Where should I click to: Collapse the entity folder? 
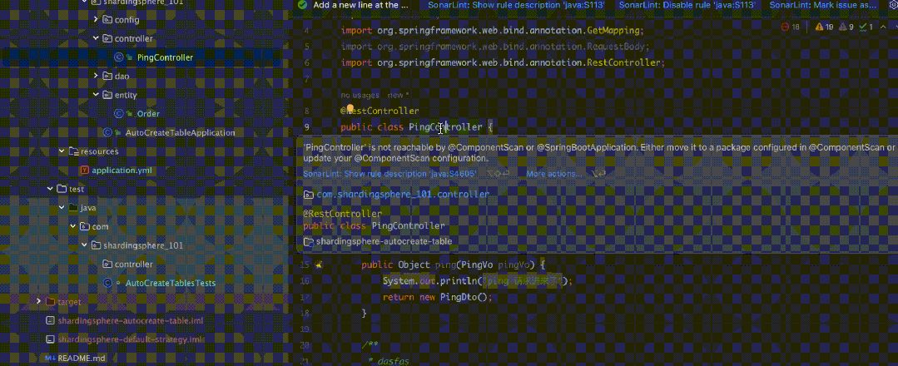point(96,95)
